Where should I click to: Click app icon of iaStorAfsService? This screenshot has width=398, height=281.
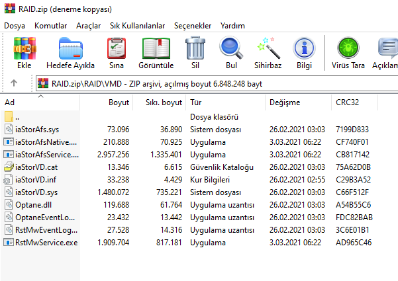click(x=9, y=154)
